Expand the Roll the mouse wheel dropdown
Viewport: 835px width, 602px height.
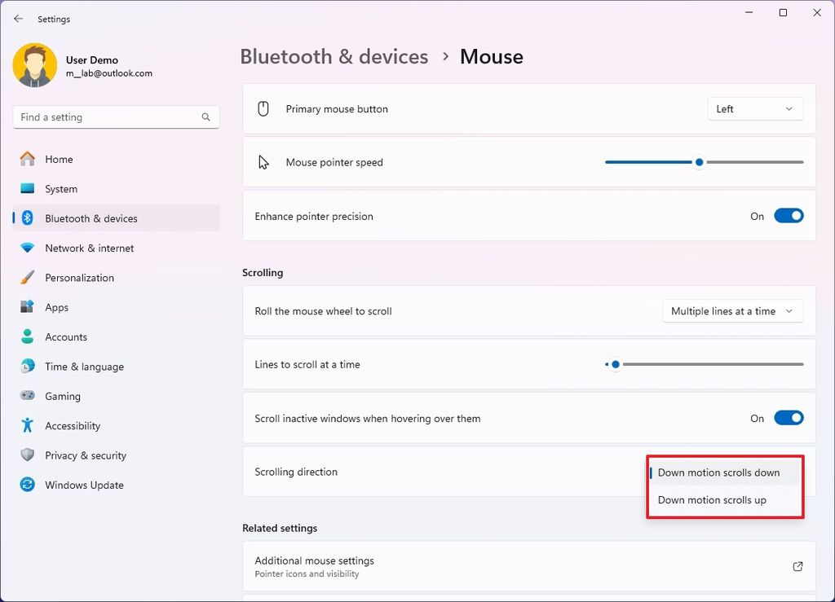point(731,310)
